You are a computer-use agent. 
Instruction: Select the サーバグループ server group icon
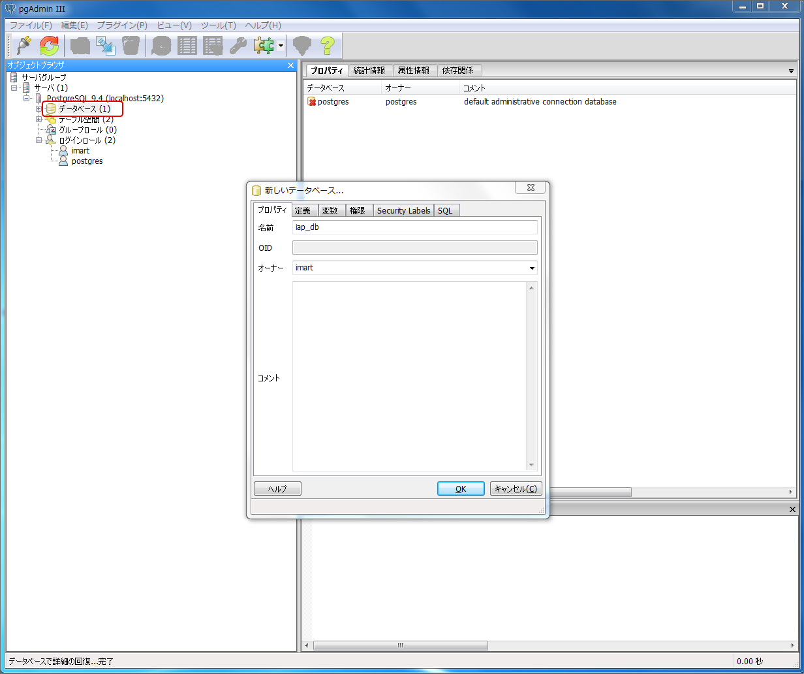tap(14, 77)
